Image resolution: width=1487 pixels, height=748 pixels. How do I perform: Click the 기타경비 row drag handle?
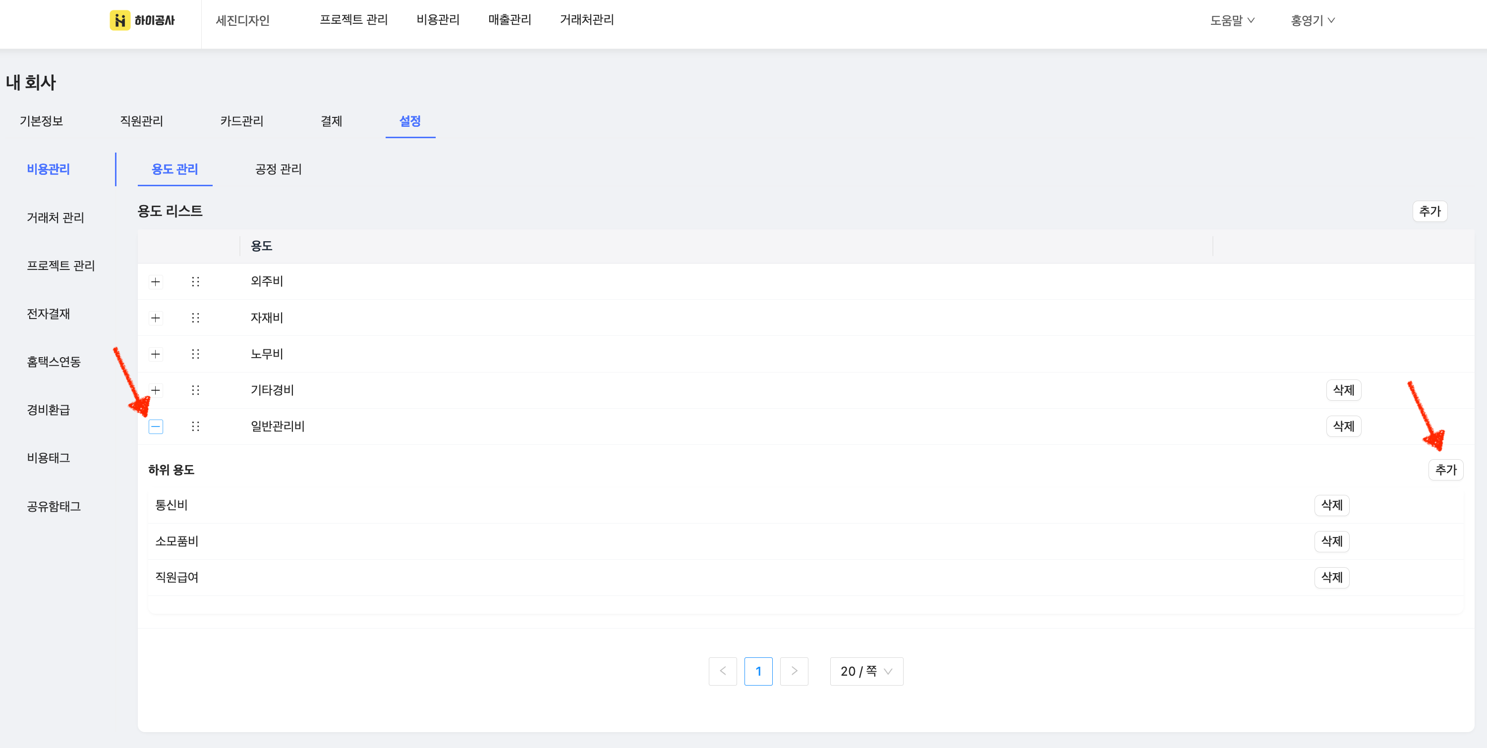point(195,390)
